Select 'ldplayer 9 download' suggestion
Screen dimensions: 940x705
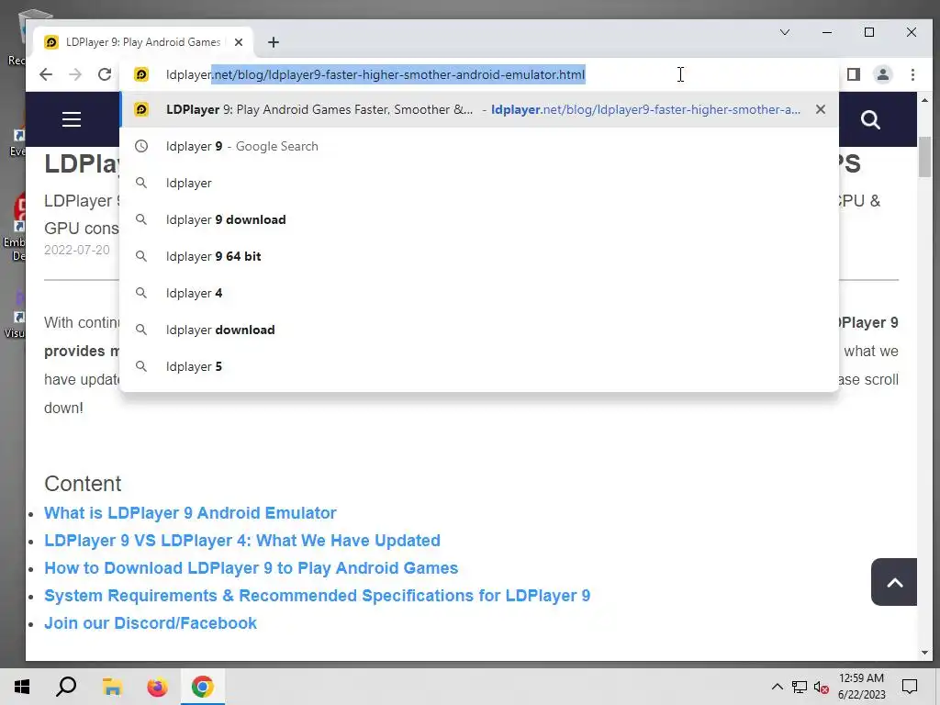pyautogui.click(x=479, y=219)
